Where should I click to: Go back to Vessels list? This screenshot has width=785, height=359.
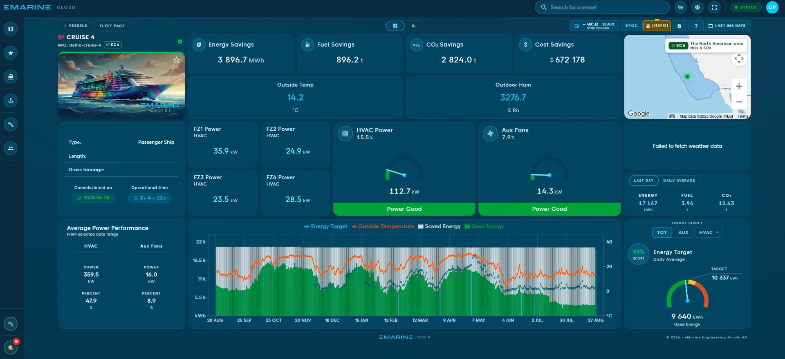pos(76,26)
